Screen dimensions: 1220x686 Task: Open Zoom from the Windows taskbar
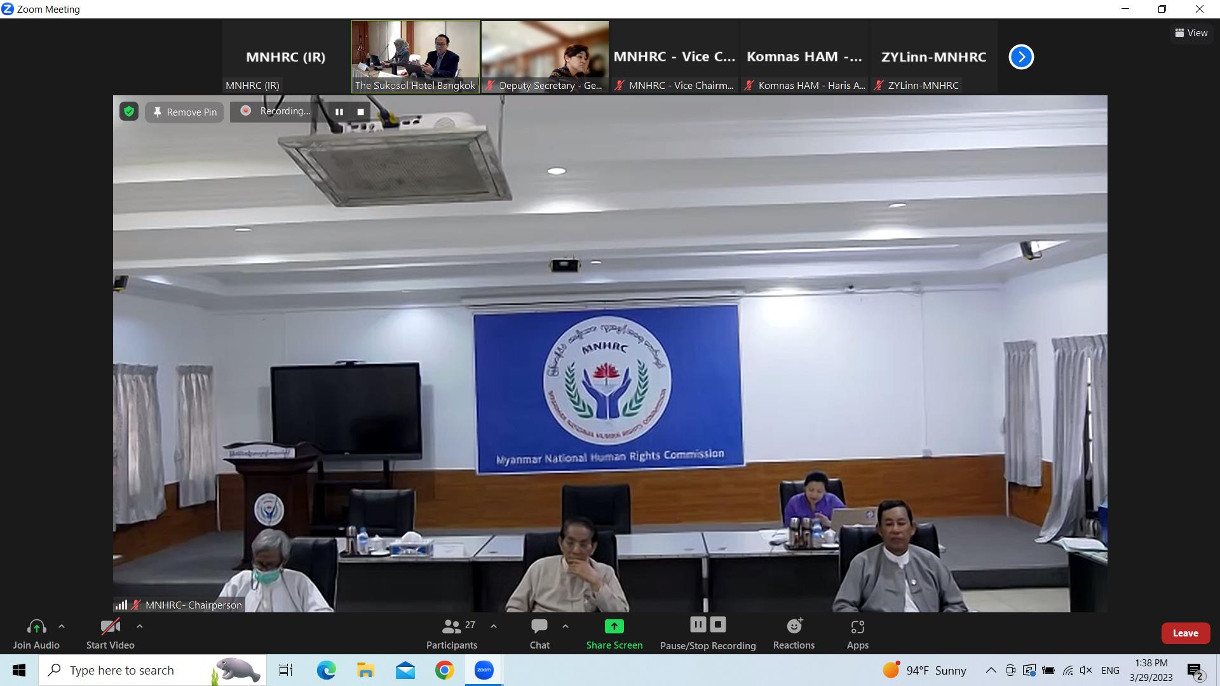pos(484,670)
